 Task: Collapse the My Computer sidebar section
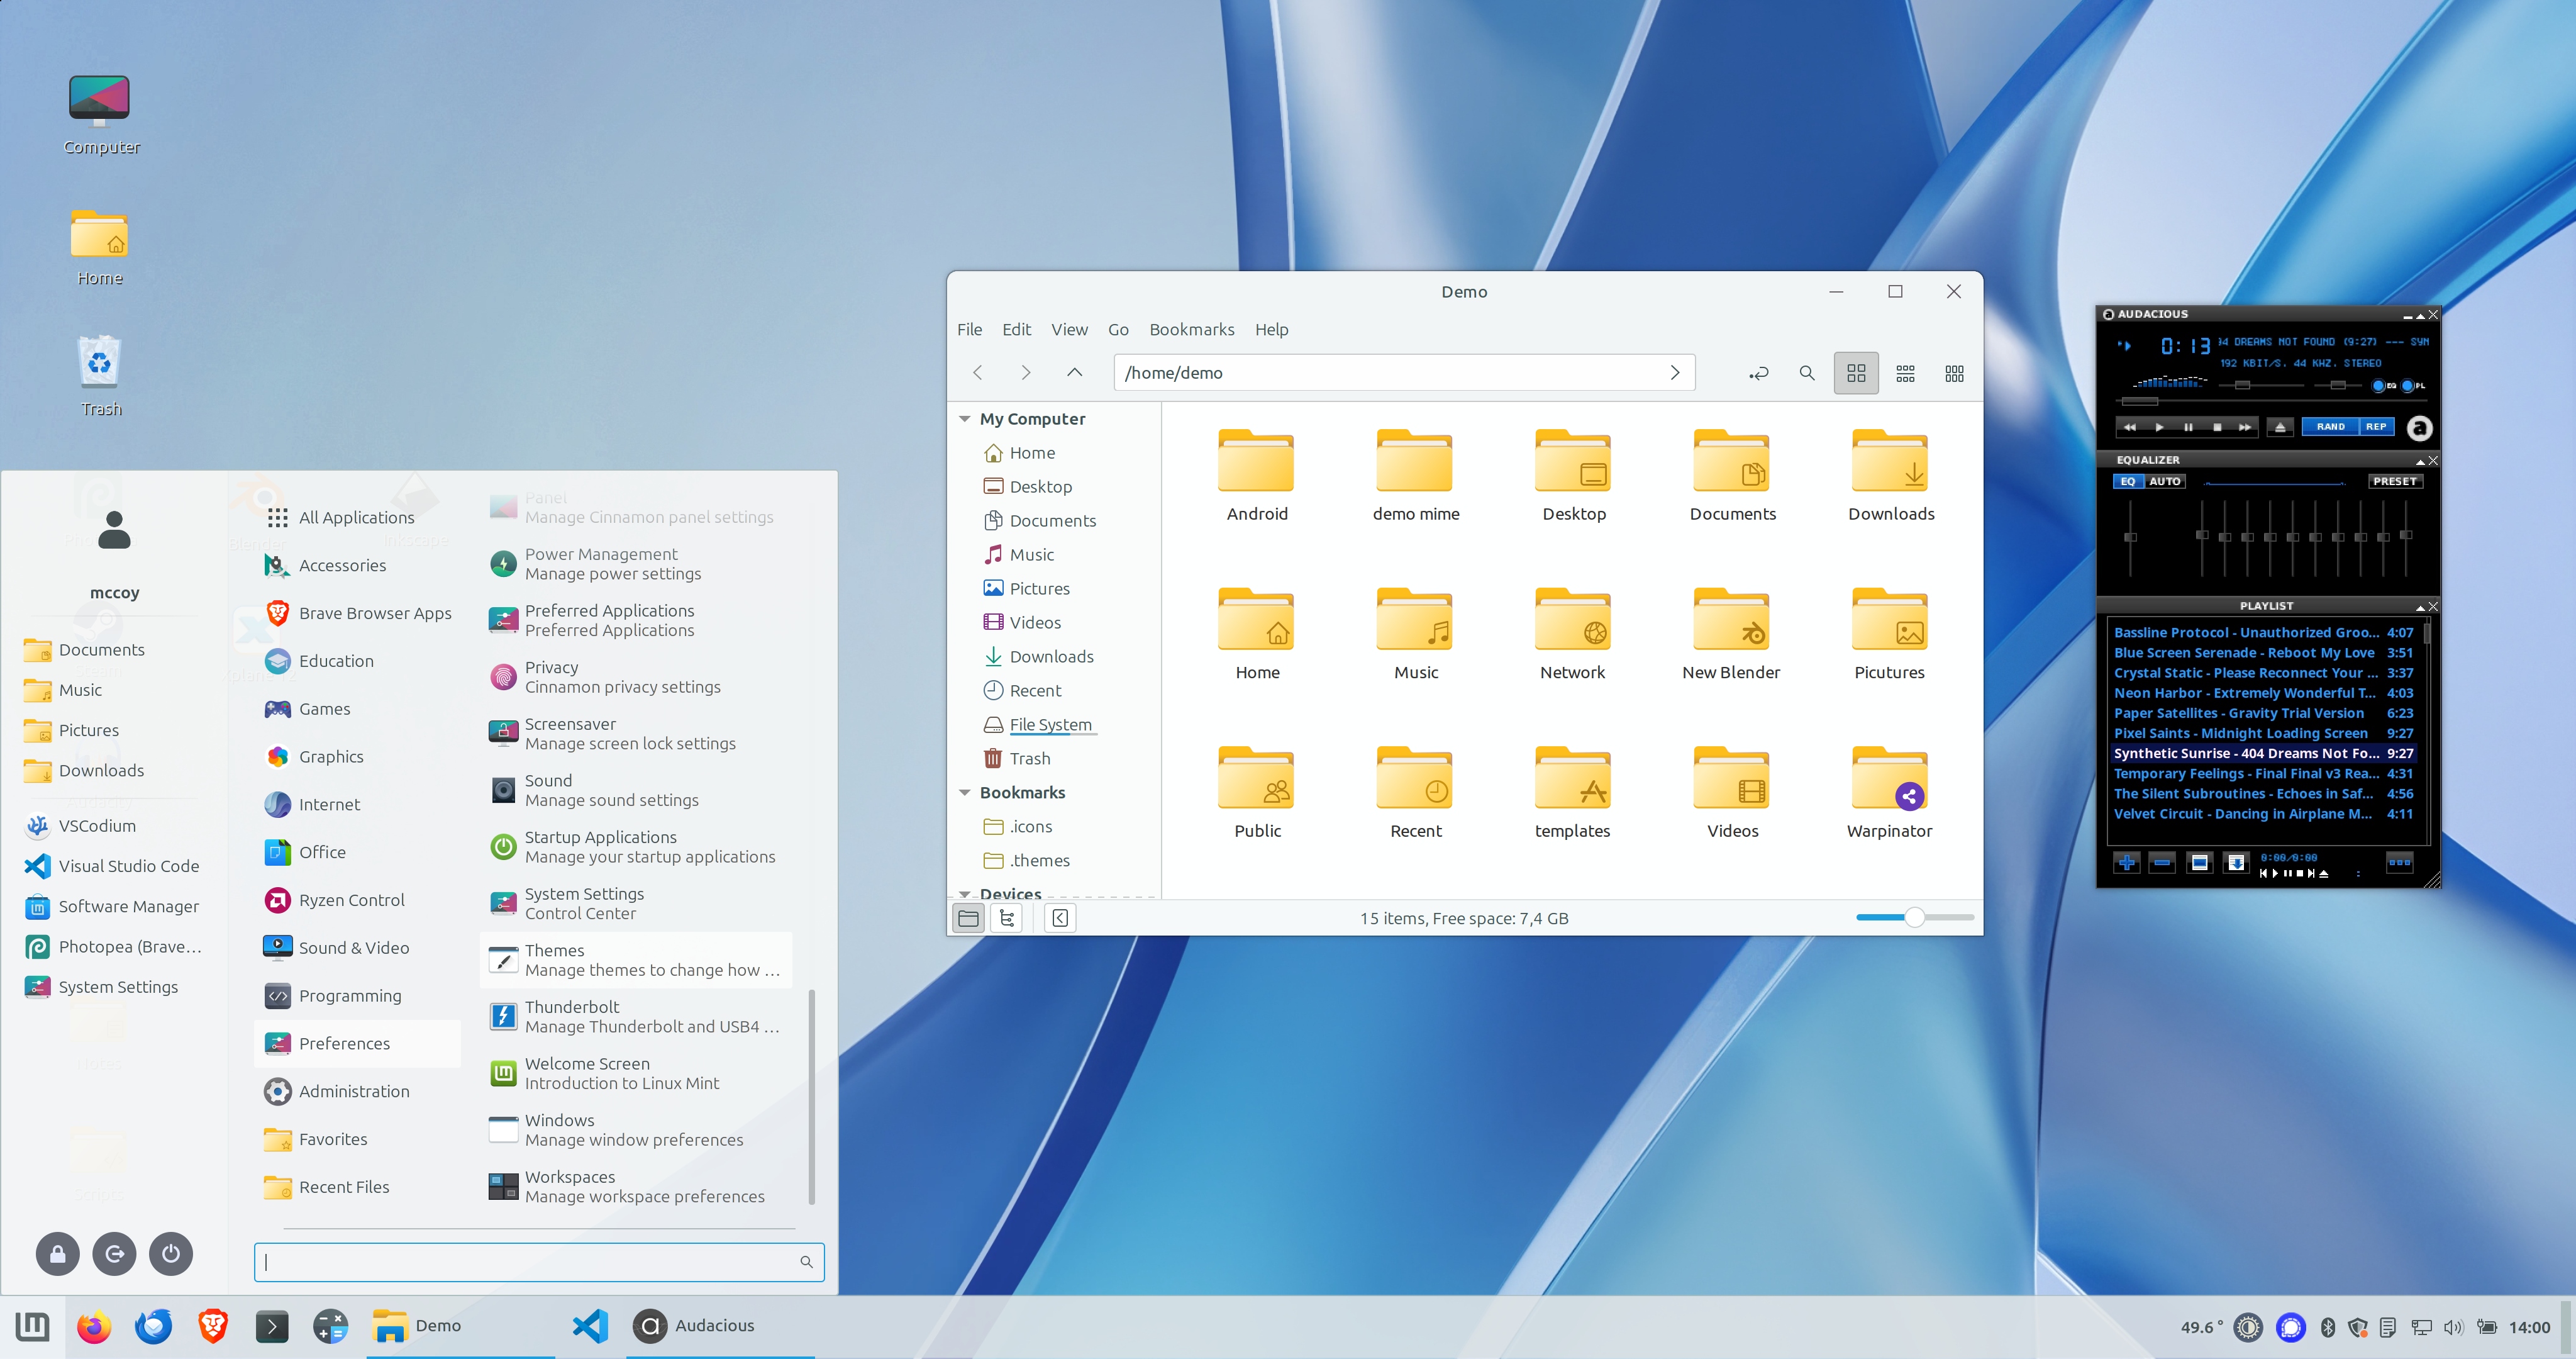pos(965,419)
